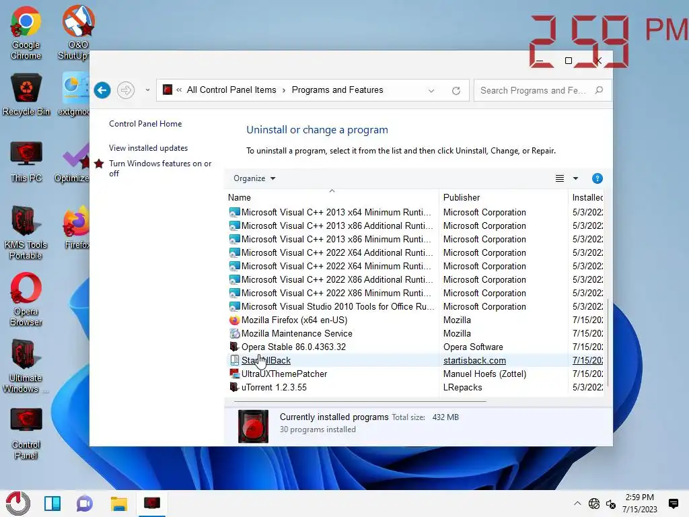Screen dimensions: 689x517
Task: Click the Forward navigation arrow
Action: click(x=126, y=91)
